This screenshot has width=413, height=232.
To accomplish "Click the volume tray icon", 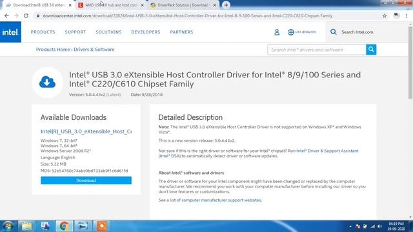I will tap(379, 226).
